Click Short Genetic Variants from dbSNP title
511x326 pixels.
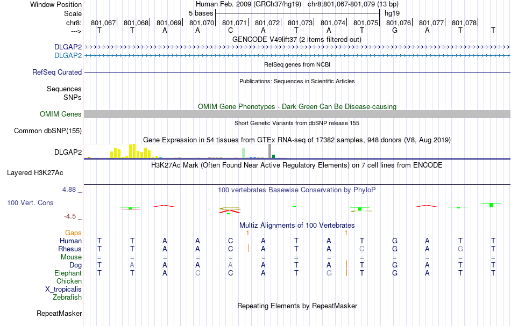tap(297, 124)
